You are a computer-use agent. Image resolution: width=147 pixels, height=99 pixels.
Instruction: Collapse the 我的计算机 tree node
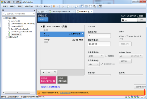(x=4, y=18)
